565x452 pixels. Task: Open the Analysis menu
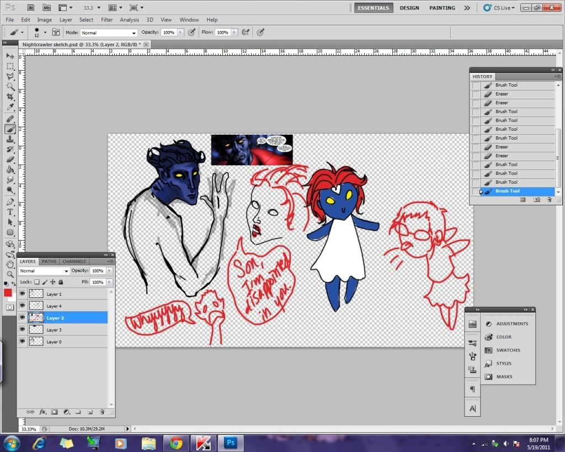129,20
